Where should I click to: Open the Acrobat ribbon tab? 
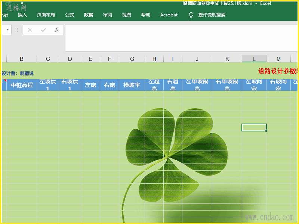point(169,15)
